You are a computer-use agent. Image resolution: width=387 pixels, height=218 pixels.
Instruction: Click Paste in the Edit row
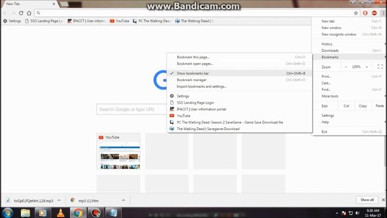click(379, 106)
